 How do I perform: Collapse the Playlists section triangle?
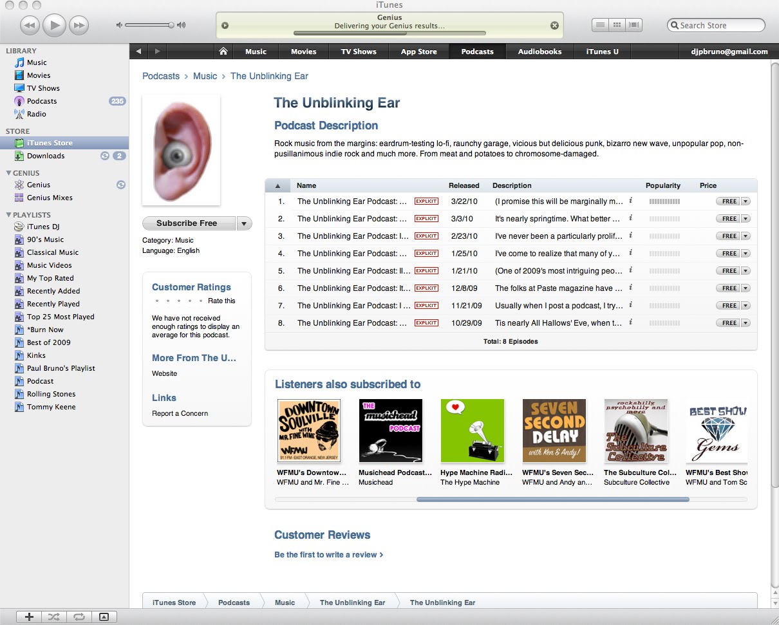[x=8, y=215]
